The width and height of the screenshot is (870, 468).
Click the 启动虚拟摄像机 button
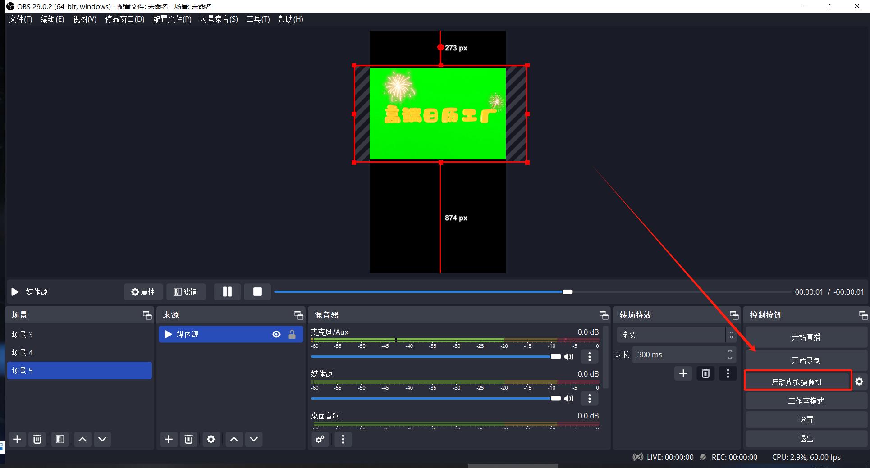pyautogui.click(x=797, y=382)
